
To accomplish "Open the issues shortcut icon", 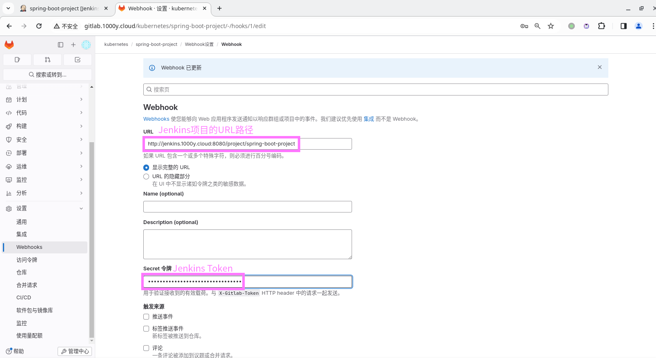I will click(x=17, y=60).
